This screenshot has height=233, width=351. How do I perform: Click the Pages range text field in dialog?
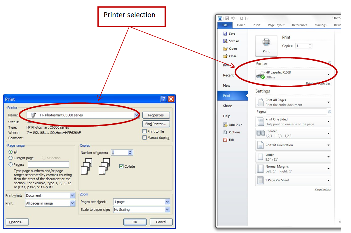pos(48,164)
